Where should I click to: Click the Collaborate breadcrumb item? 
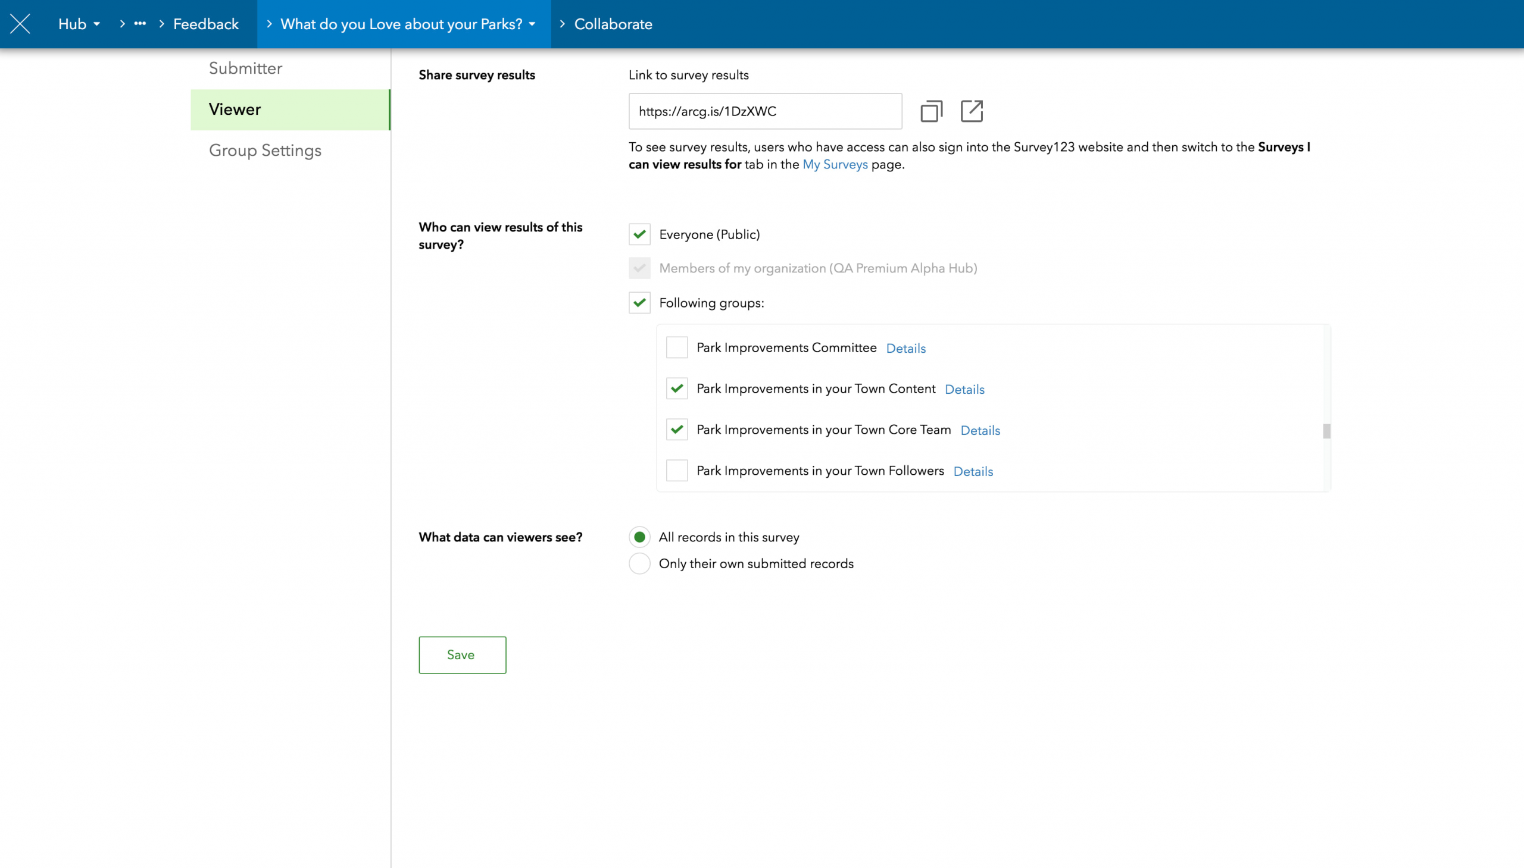click(x=613, y=24)
